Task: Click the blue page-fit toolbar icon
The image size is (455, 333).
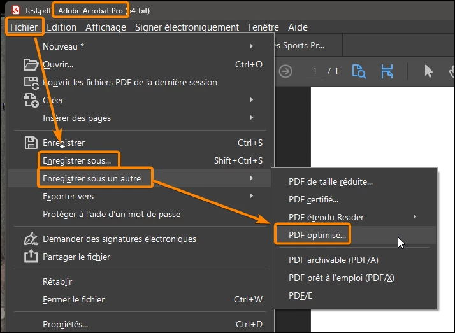Action: click(387, 71)
